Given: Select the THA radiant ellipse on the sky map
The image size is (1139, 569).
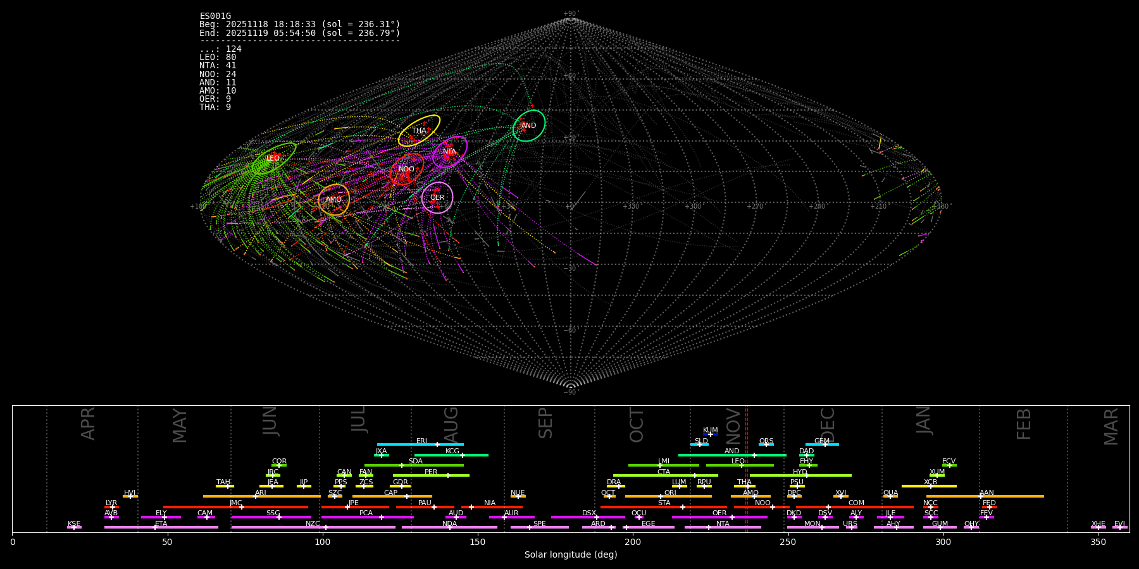Looking at the screenshot, I should 419,130.
